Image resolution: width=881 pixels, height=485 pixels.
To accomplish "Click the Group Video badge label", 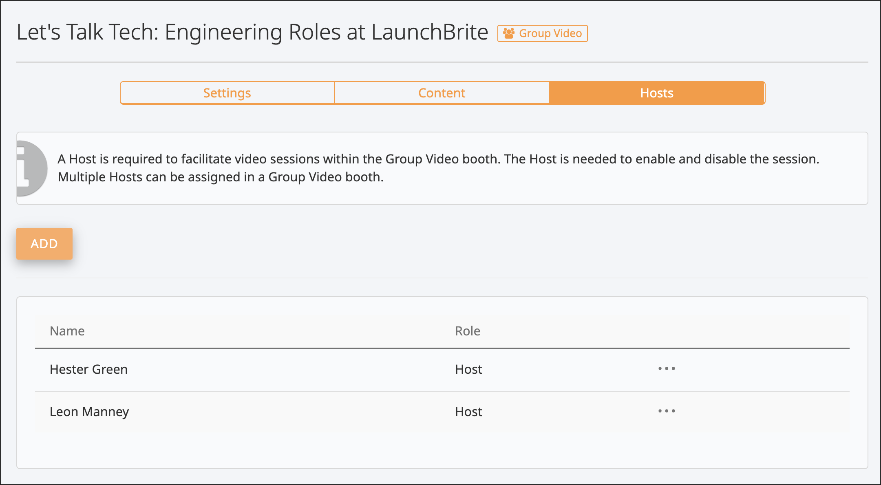I will click(x=550, y=33).
